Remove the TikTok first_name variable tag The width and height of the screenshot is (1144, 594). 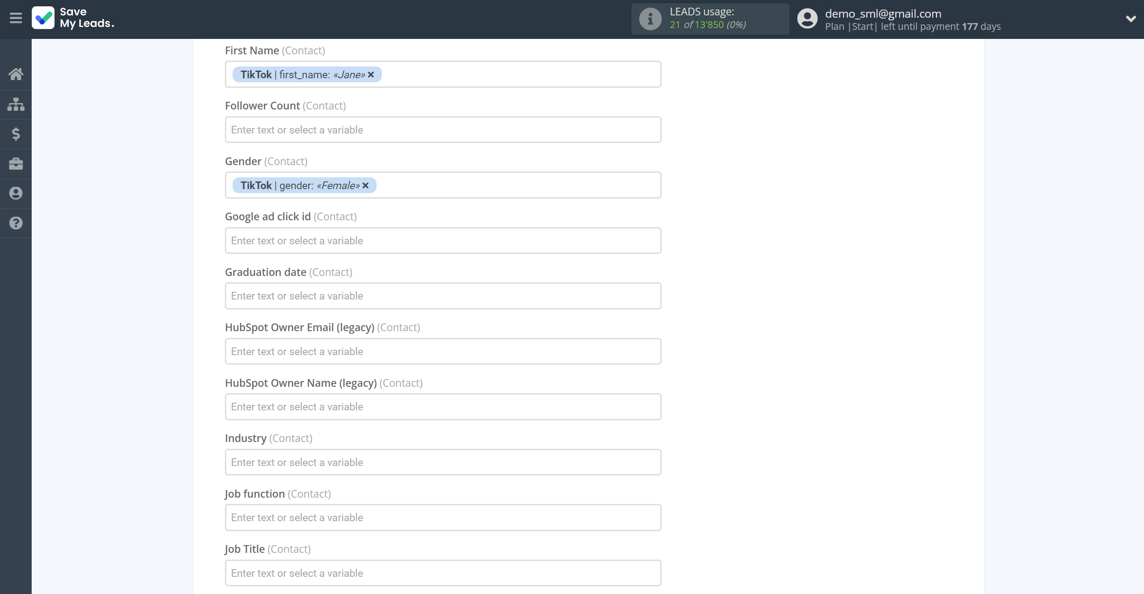[x=371, y=75]
